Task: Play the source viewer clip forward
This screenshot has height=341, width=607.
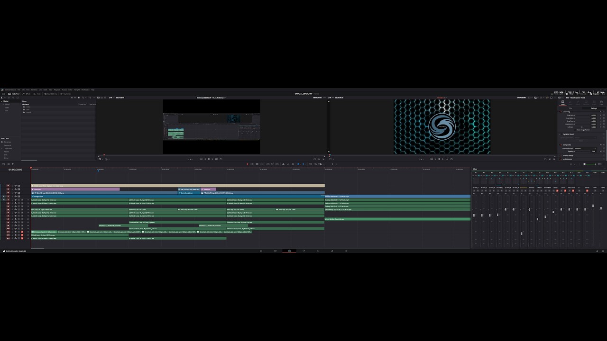Action: (x=212, y=159)
